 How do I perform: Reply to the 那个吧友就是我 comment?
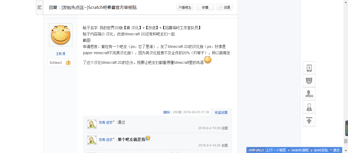point(225,145)
